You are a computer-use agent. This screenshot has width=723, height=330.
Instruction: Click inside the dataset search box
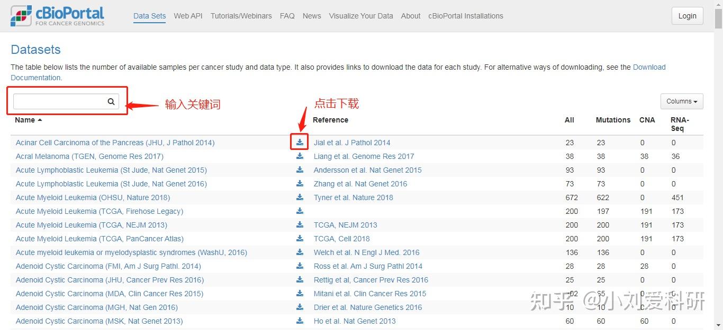pyautogui.click(x=58, y=101)
